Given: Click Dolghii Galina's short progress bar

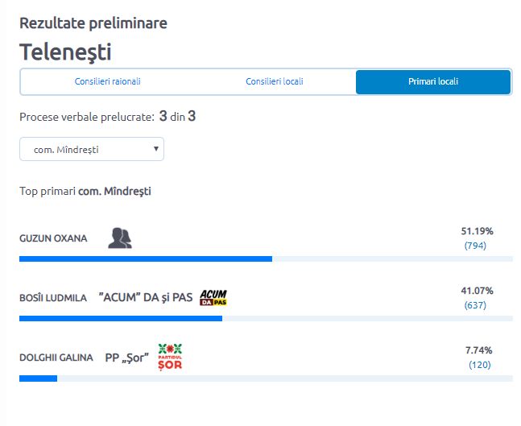Looking at the screenshot, I should (38, 378).
